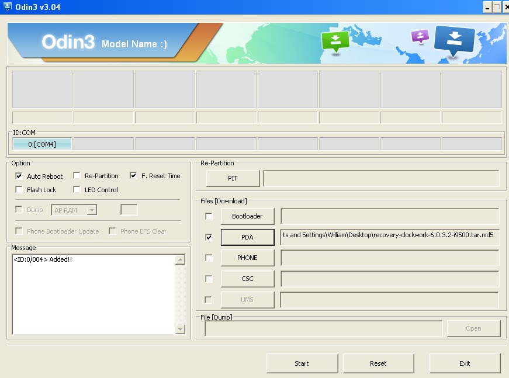Click the small field beside AP RAM

point(129,210)
